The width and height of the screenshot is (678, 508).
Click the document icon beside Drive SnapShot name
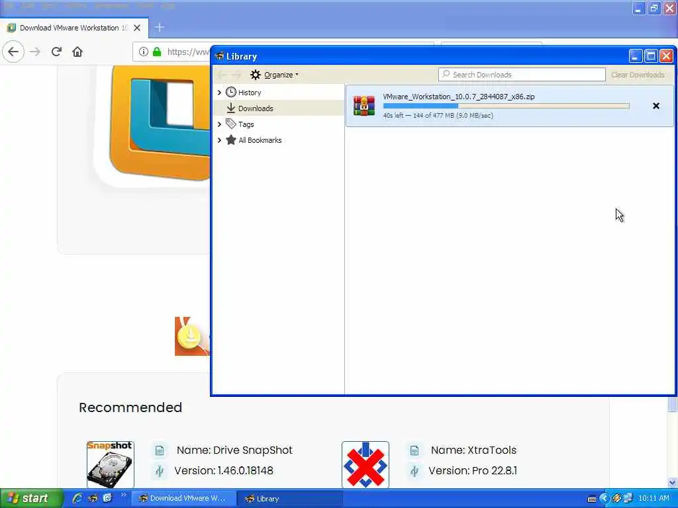pyautogui.click(x=160, y=450)
